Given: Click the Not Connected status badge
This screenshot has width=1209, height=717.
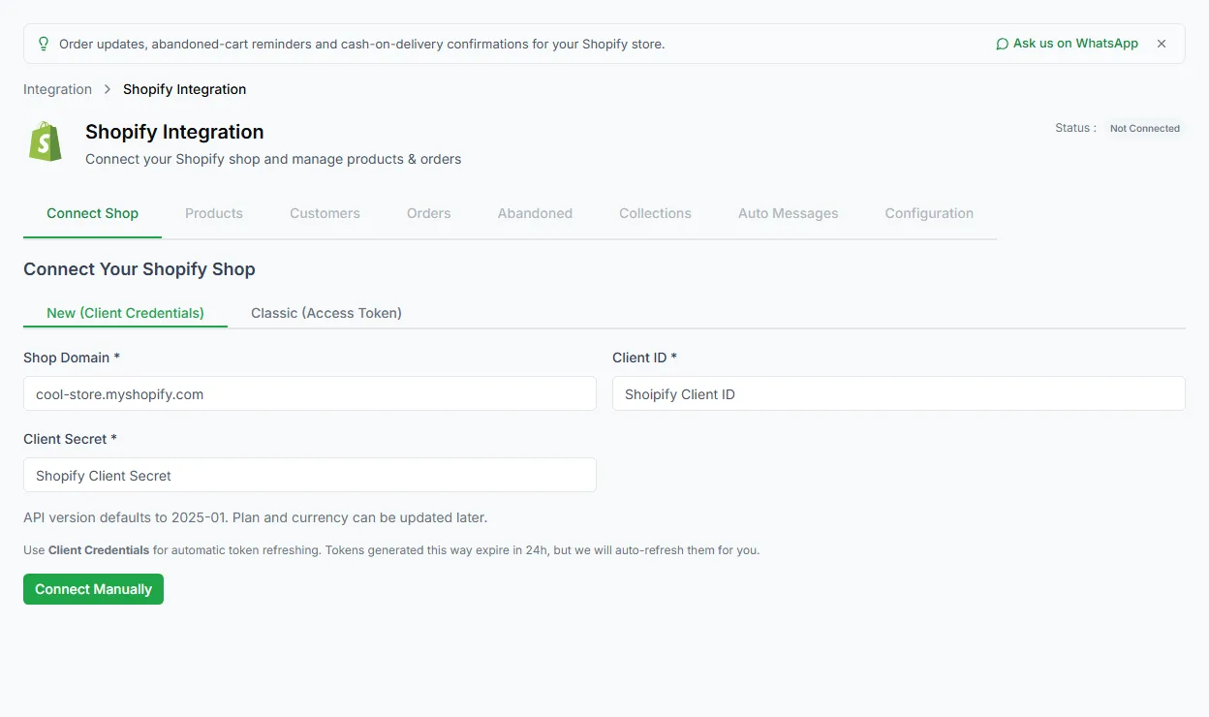Looking at the screenshot, I should [1144, 128].
